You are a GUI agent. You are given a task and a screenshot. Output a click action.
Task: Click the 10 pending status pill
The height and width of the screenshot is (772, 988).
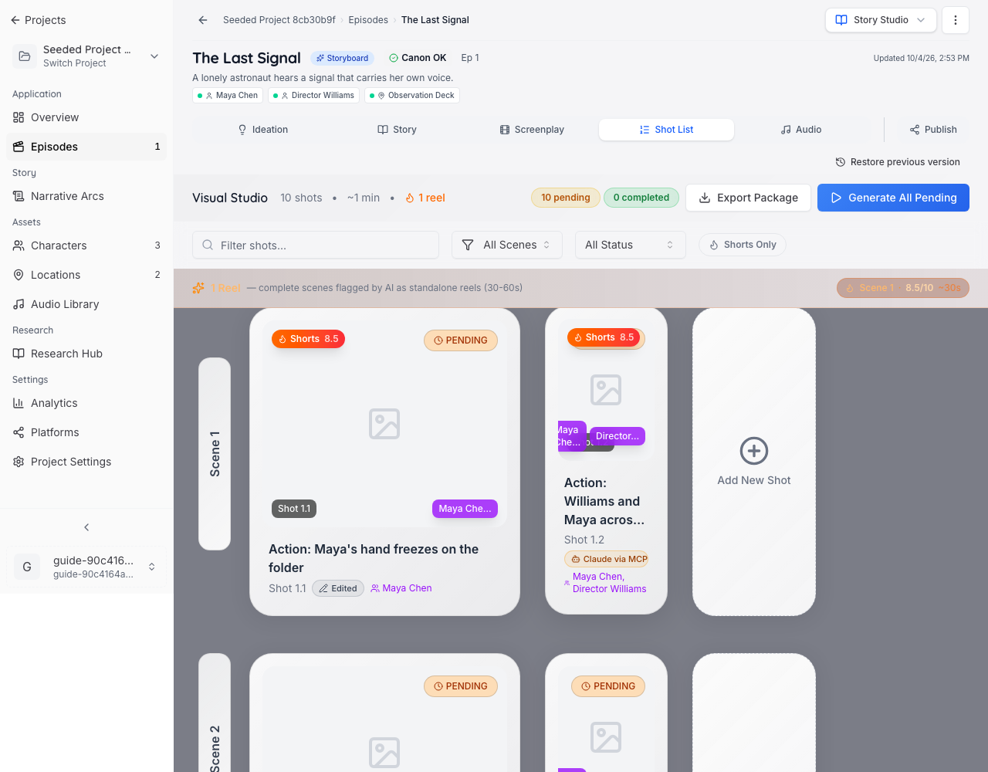566,198
